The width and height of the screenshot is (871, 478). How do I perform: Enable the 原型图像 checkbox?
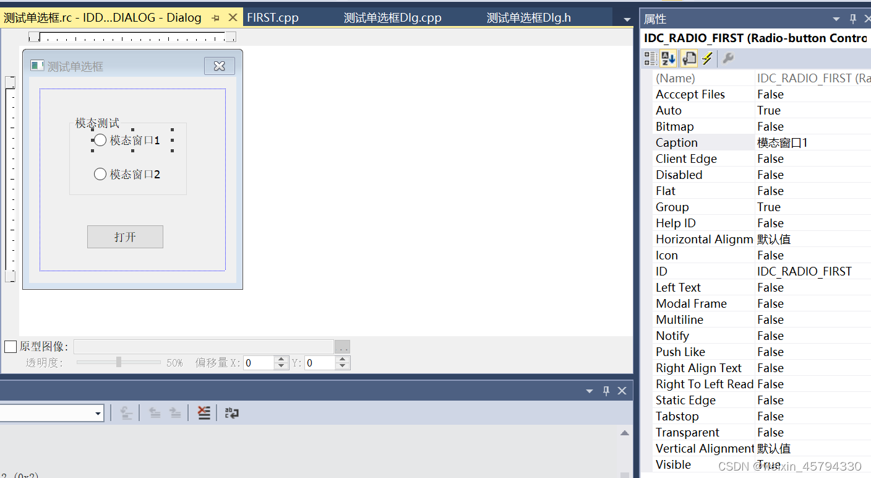(11, 347)
